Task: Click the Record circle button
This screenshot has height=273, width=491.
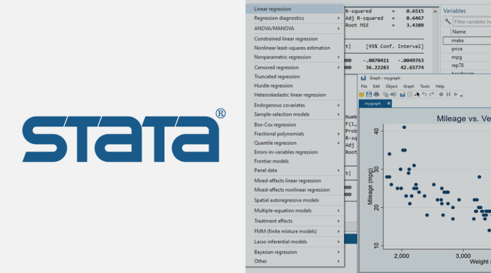Action: [441, 94]
